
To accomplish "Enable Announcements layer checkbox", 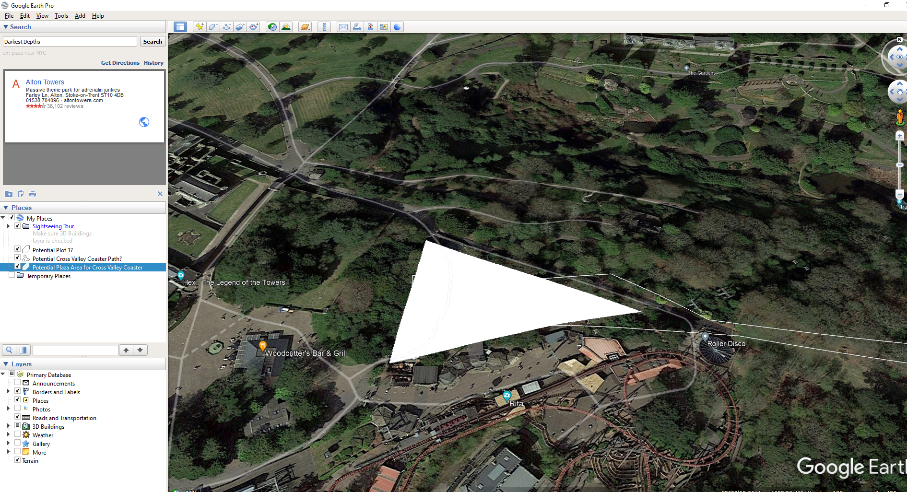I will (x=18, y=383).
